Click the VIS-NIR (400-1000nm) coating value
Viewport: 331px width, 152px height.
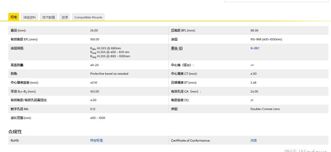pos(266,39)
